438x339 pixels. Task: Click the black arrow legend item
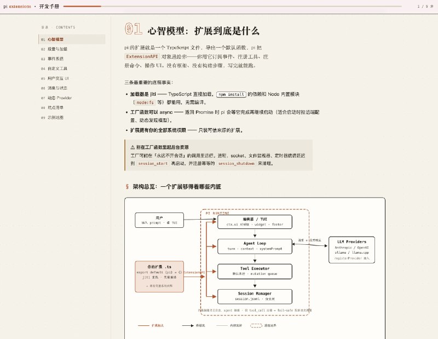(x=193, y=325)
